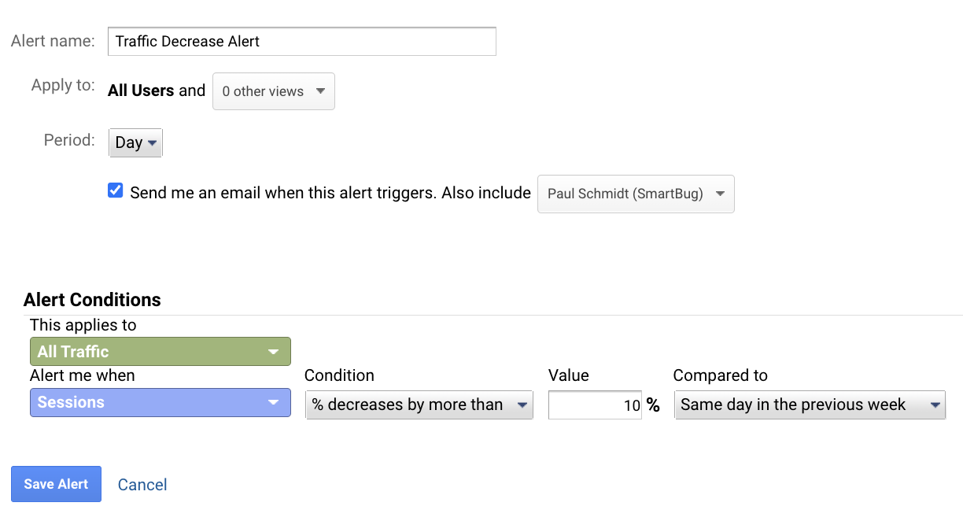
Task: Open the 'Paul Schmidt (SmartBug)' recipient dropdown
Action: tap(635, 194)
